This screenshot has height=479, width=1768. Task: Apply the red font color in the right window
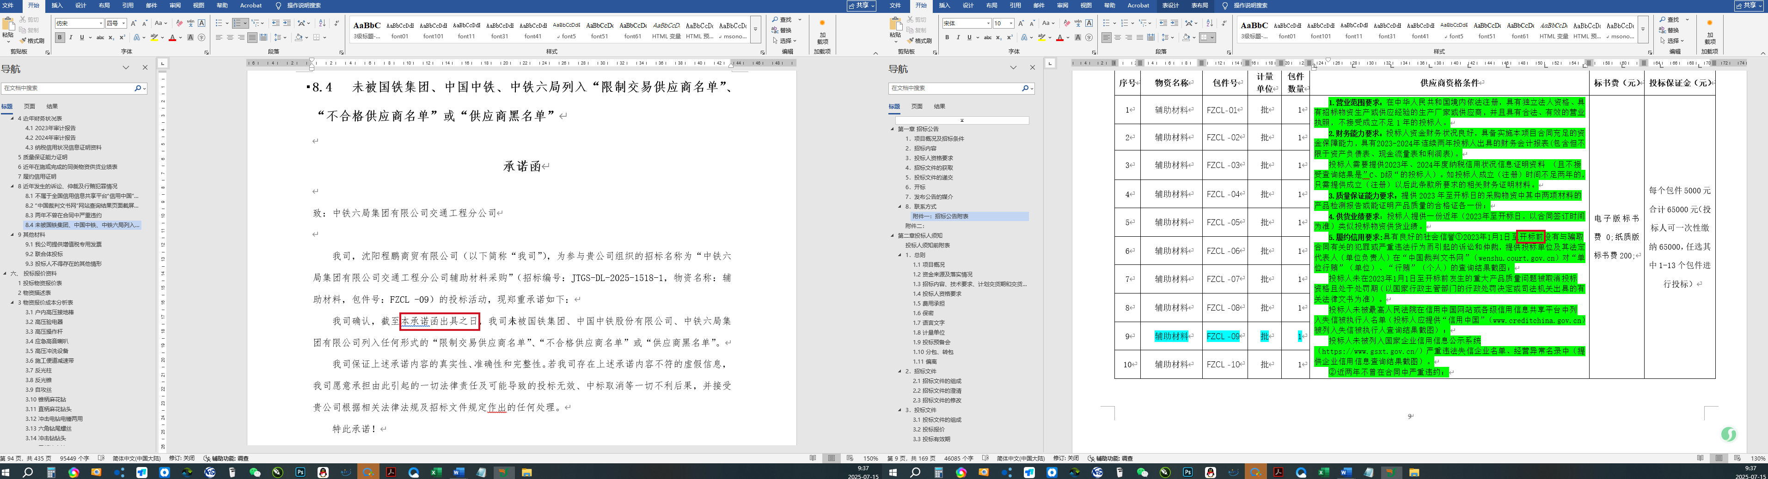tap(1060, 37)
